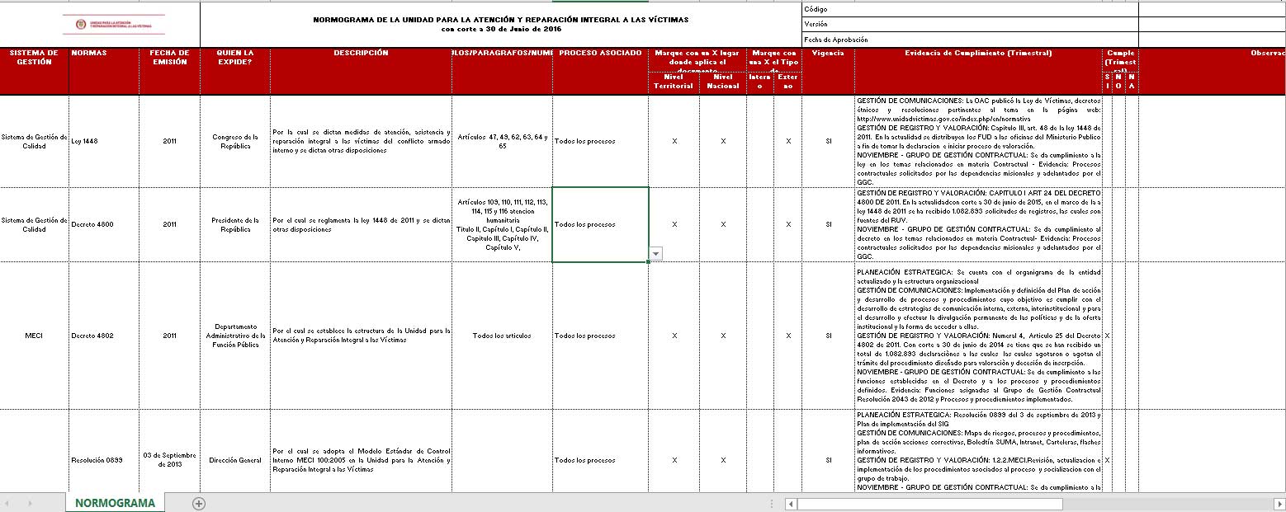The height and width of the screenshot is (512, 1286).
Task: Open the dropdown arrow on selected Proceso cell
Action: click(x=655, y=254)
